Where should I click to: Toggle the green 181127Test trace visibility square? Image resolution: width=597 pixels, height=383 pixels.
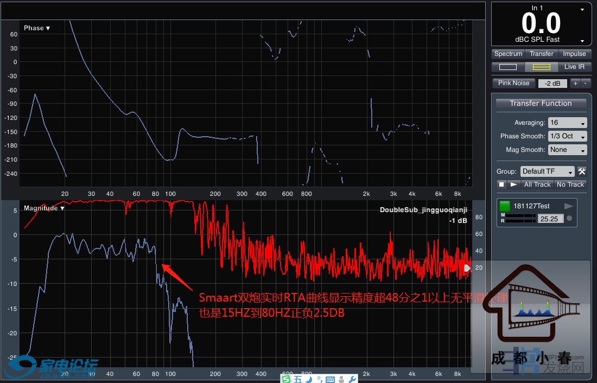point(505,206)
